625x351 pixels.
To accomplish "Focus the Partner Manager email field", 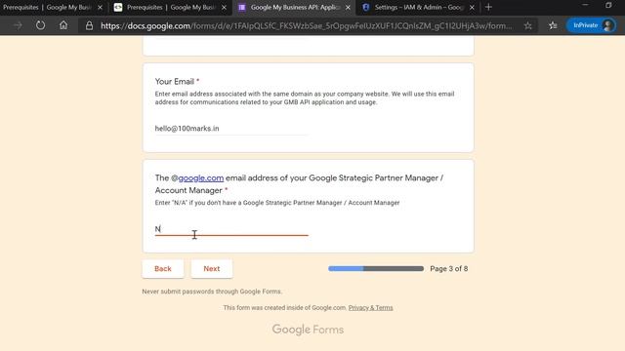I will (231, 229).
